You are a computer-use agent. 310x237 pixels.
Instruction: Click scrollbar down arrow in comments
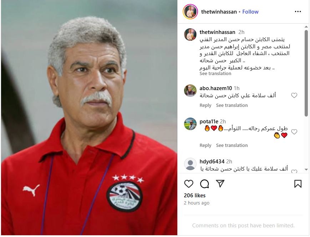306,169
